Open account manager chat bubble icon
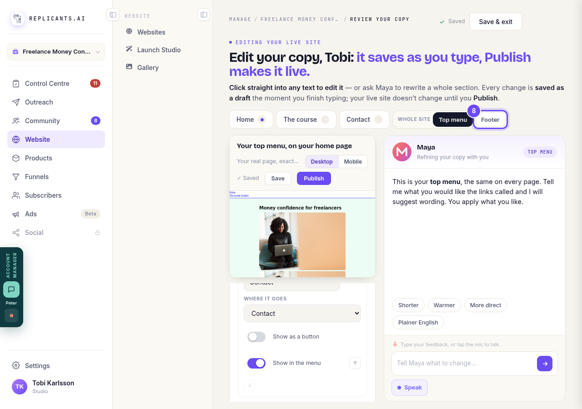 pos(11,289)
